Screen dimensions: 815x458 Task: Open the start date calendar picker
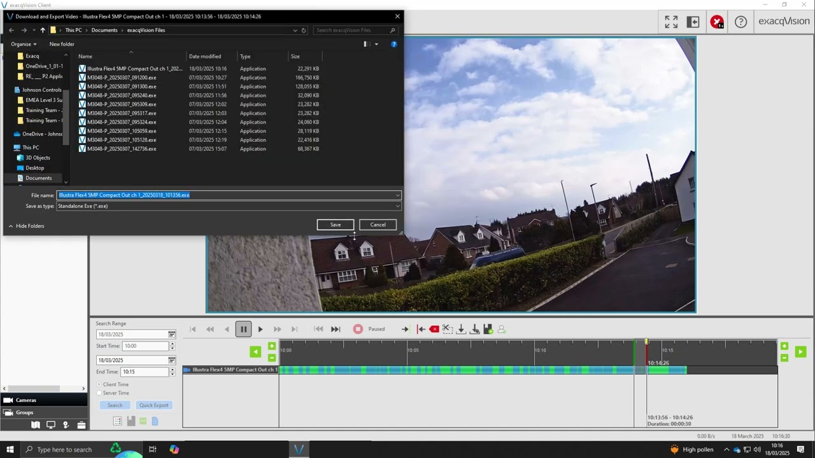point(171,335)
